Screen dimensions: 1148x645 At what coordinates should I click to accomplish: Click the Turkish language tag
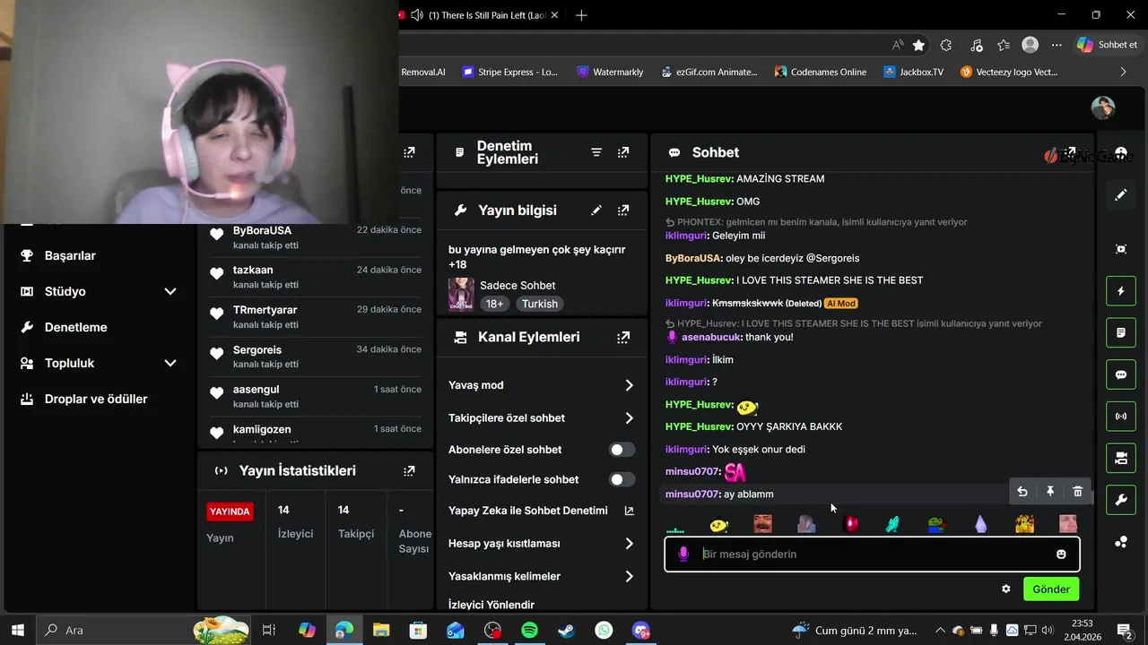[540, 304]
